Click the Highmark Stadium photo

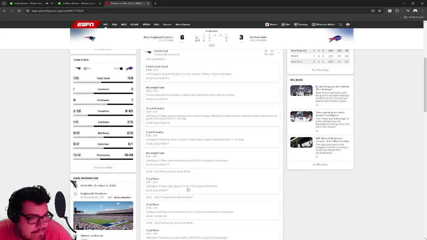coord(103,216)
